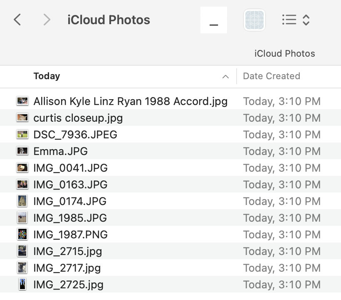The height and width of the screenshot is (300, 341).
Task: Click the list view icon
Action: point(289,20)
